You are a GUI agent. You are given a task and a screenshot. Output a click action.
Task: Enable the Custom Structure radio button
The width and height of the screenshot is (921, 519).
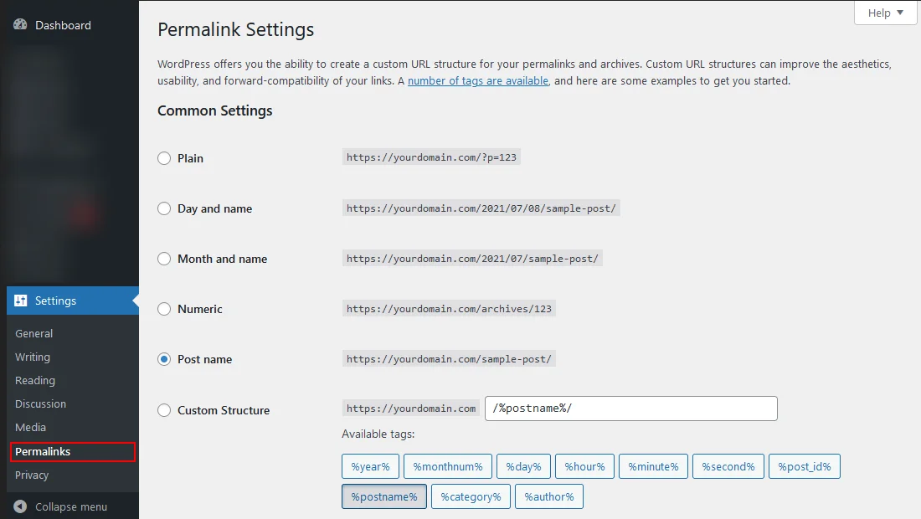click(164, 410)
